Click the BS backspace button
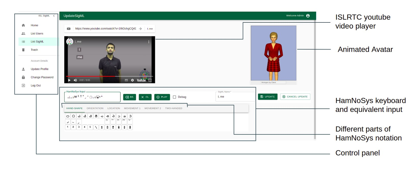This screenshot has height=182, width=414. tap(129, 97)
